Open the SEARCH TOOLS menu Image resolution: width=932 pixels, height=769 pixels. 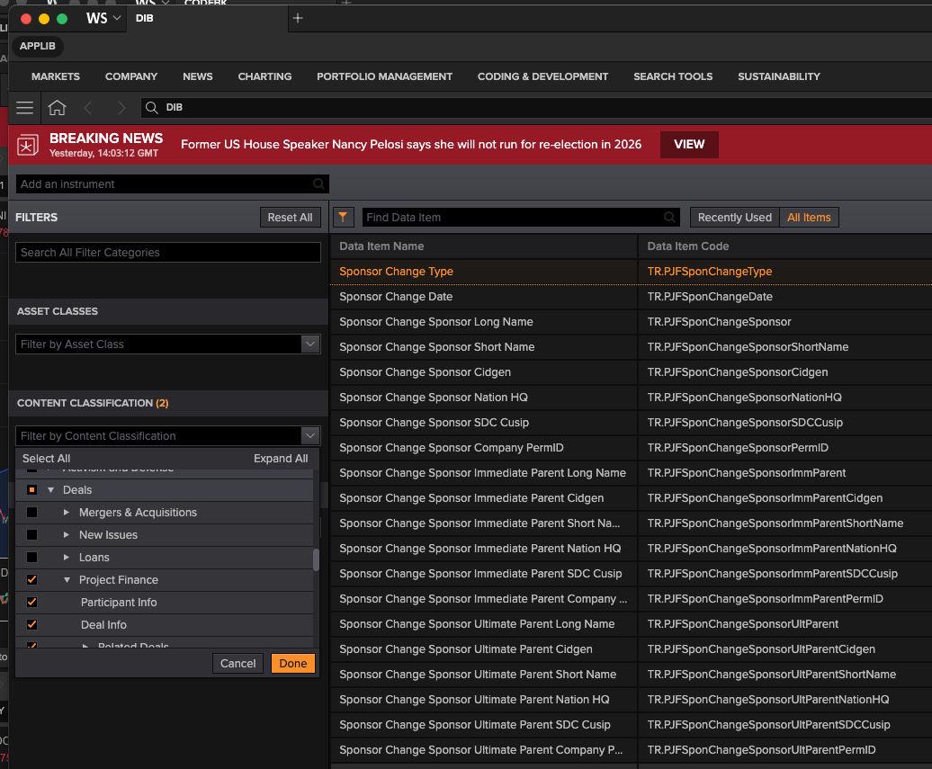tap(673, 76)
